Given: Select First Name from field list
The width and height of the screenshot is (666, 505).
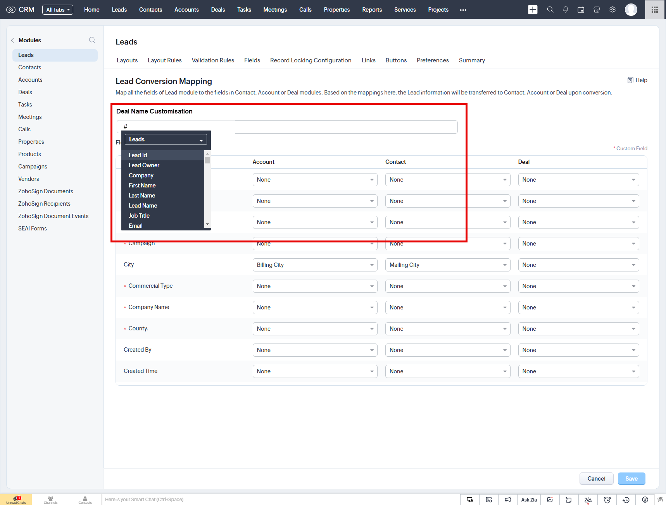Looking at the screenshot, I should pyautogui.click(x=163, y=186).
